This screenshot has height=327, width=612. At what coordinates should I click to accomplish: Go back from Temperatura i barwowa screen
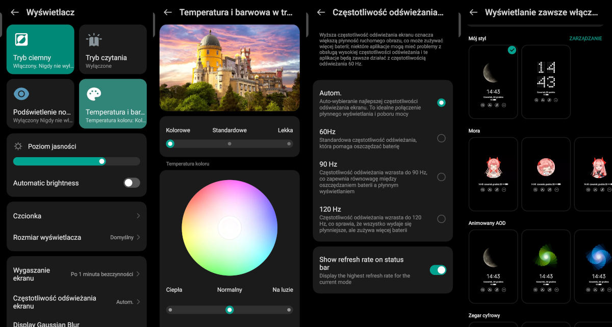click(x=168, y=12)
